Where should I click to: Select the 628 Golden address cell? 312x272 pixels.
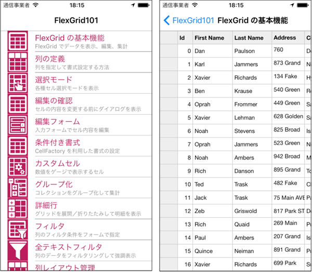point(288,118)
